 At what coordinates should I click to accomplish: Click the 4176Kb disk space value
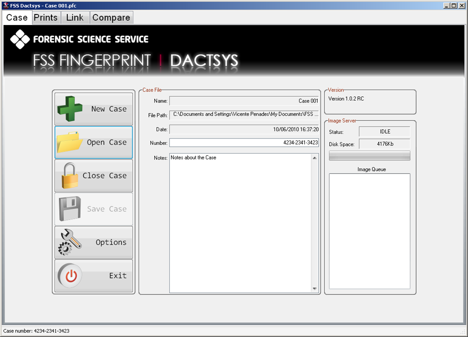pos(385,144)
